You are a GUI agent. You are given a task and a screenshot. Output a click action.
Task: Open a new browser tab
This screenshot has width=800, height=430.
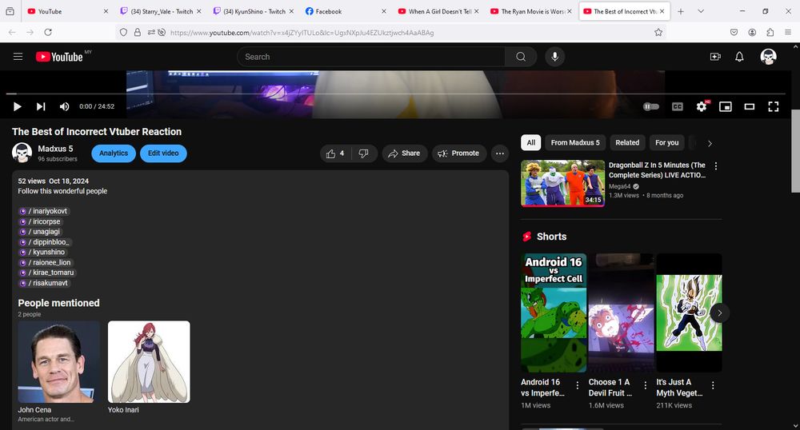pos(681,11)
